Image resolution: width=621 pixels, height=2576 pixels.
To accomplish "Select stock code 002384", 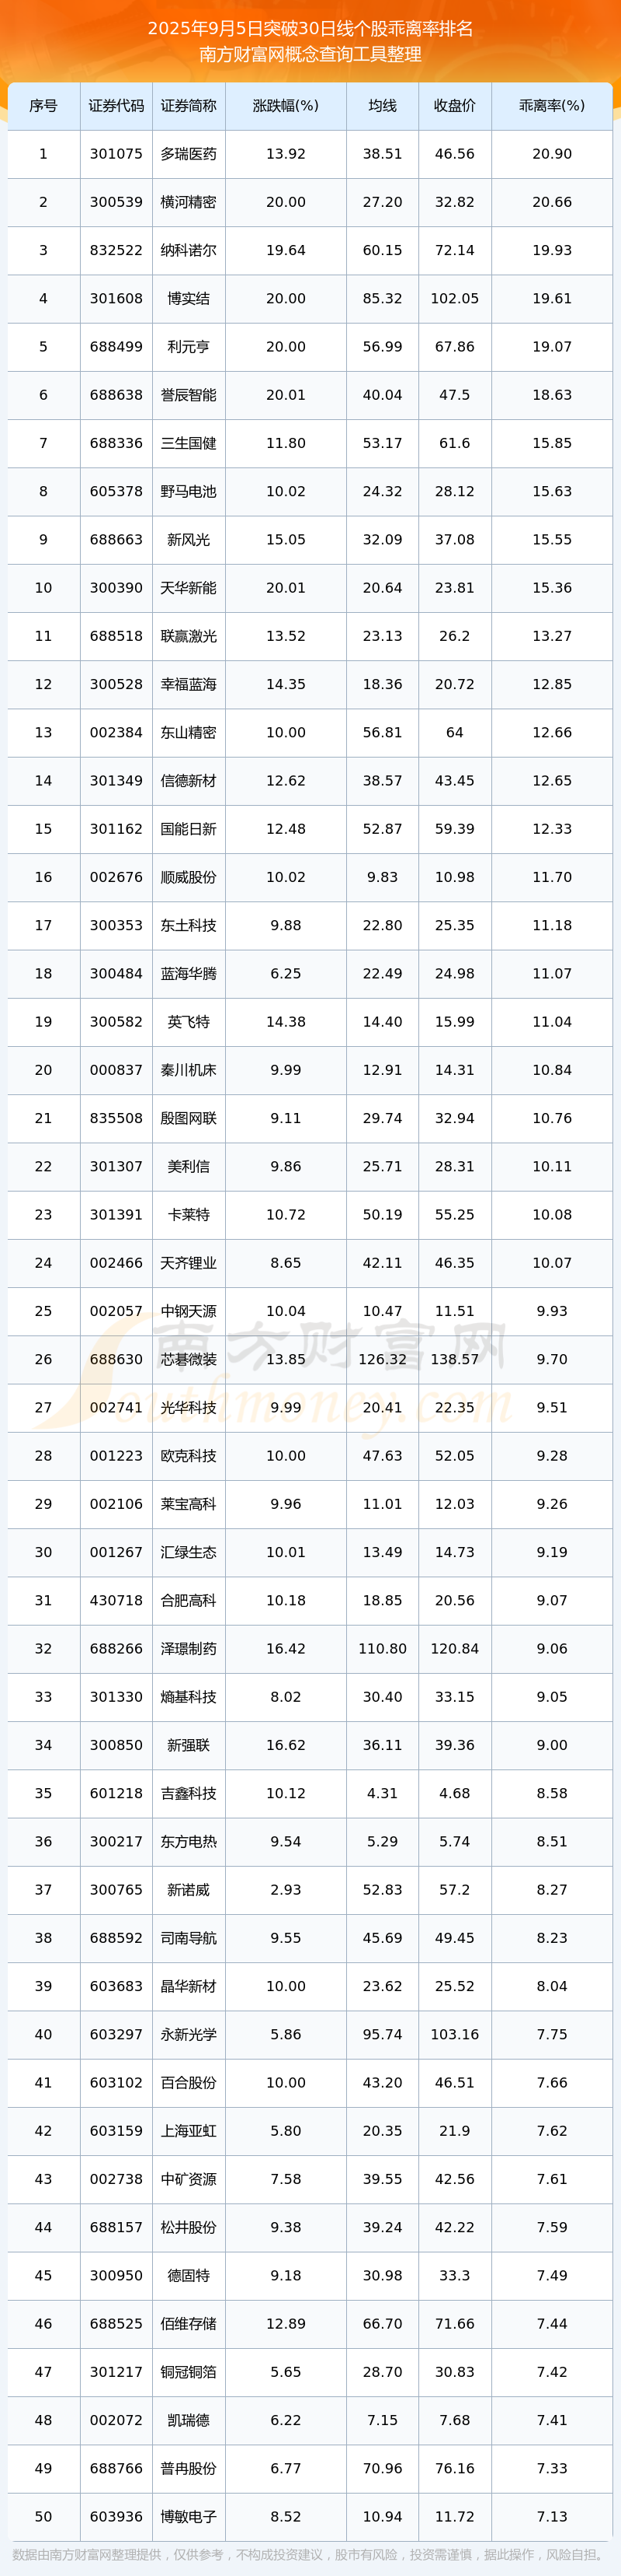I will pyautogui.click(x=116, y=733).
